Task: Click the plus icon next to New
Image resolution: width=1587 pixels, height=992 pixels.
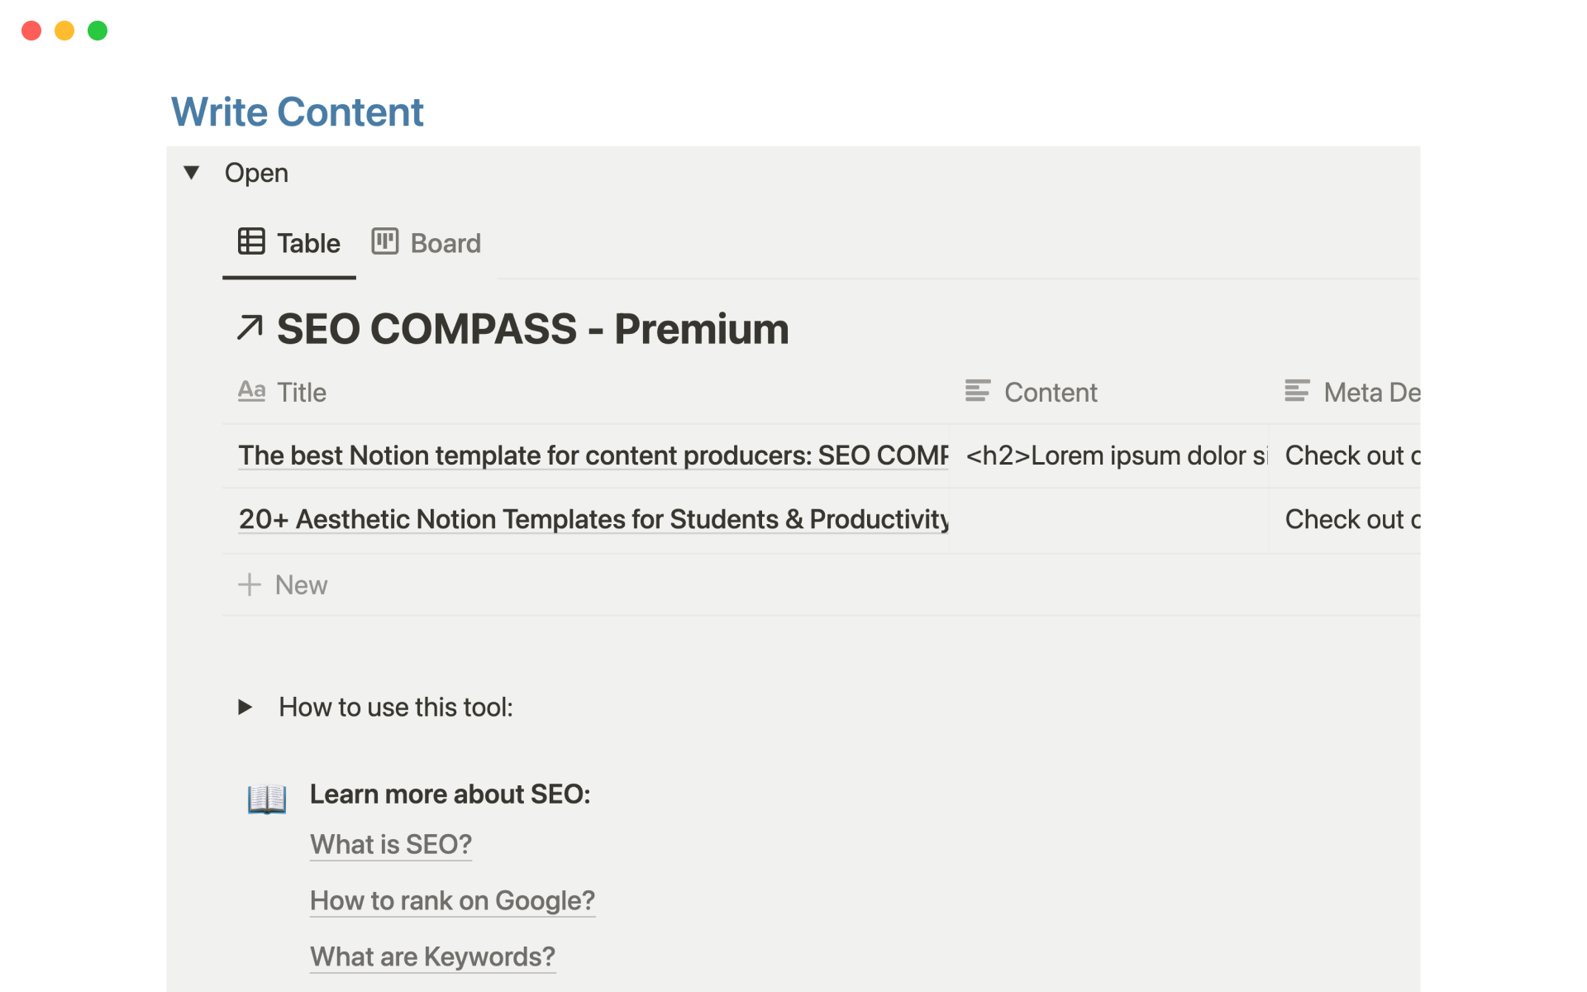Action: 250,584
